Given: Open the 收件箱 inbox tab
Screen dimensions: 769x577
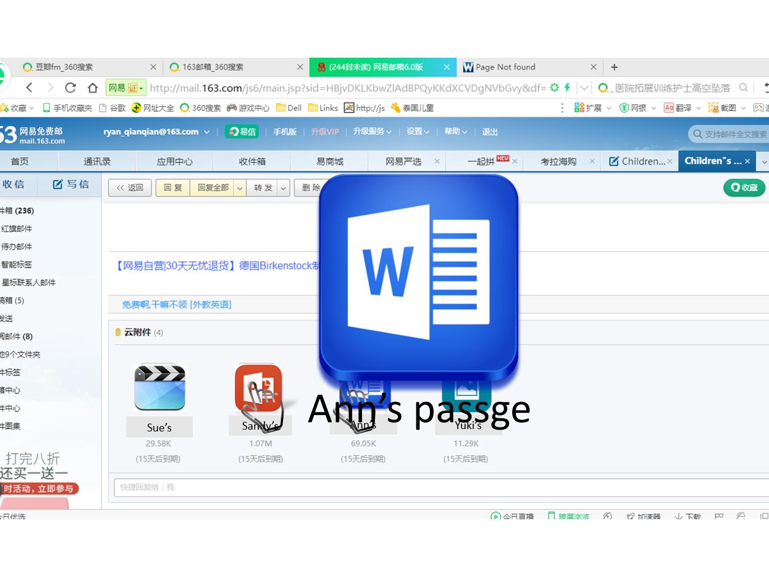Looking at the screenshot, I should (252, 161).
